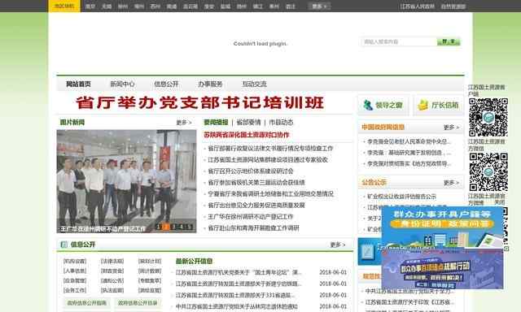Select 南京 in the top city bar

tap(90, 6)
